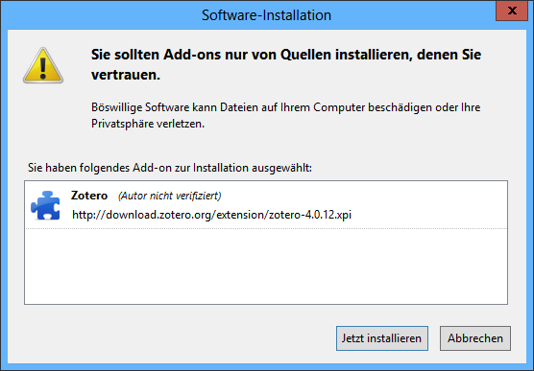Click the yellow warning triangle icon
Image resolution: width=534 pixels, height=371 pixels.
[43, 65]
